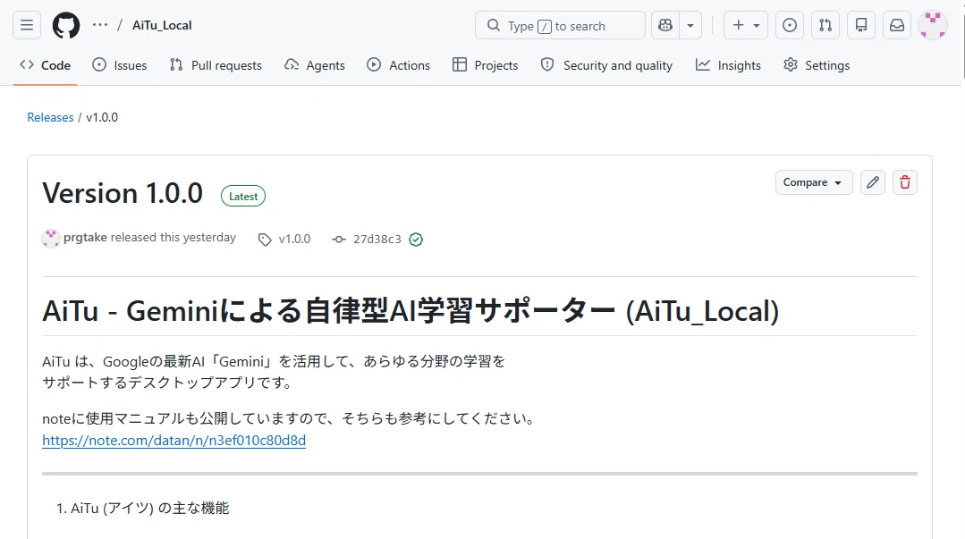
Task: Open the user profile avatar menu
Action: (933, 25)
